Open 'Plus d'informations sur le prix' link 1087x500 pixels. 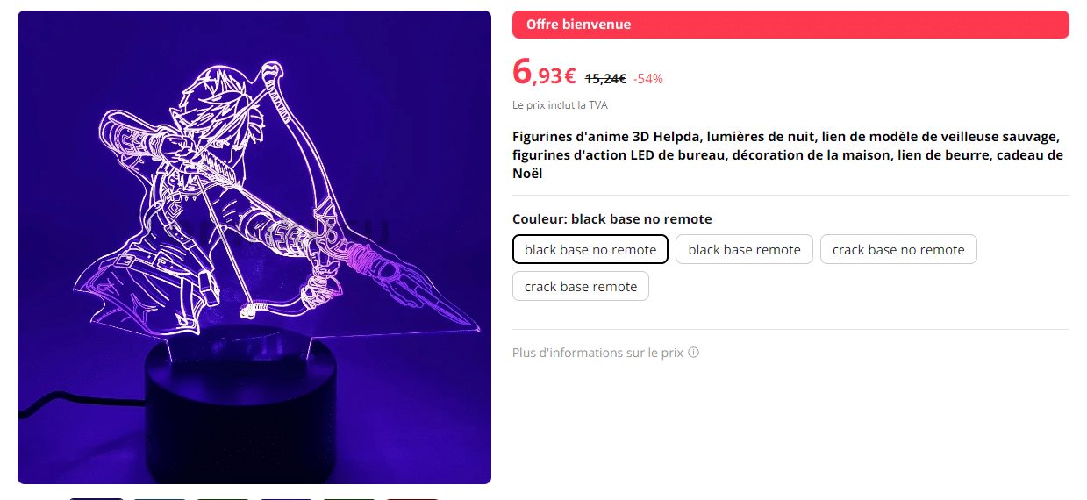coord(597,353)
